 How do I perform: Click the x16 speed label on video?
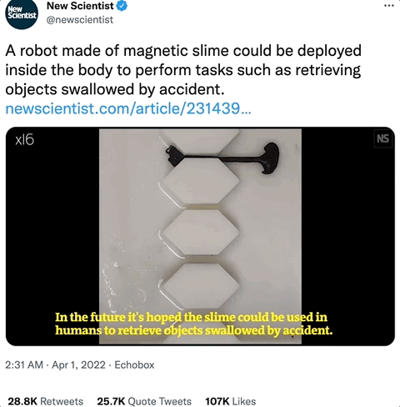point(24,139)
